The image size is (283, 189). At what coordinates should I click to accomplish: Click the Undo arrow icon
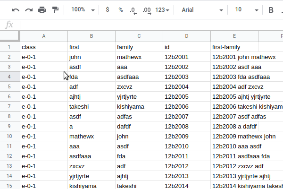point(16,10)
